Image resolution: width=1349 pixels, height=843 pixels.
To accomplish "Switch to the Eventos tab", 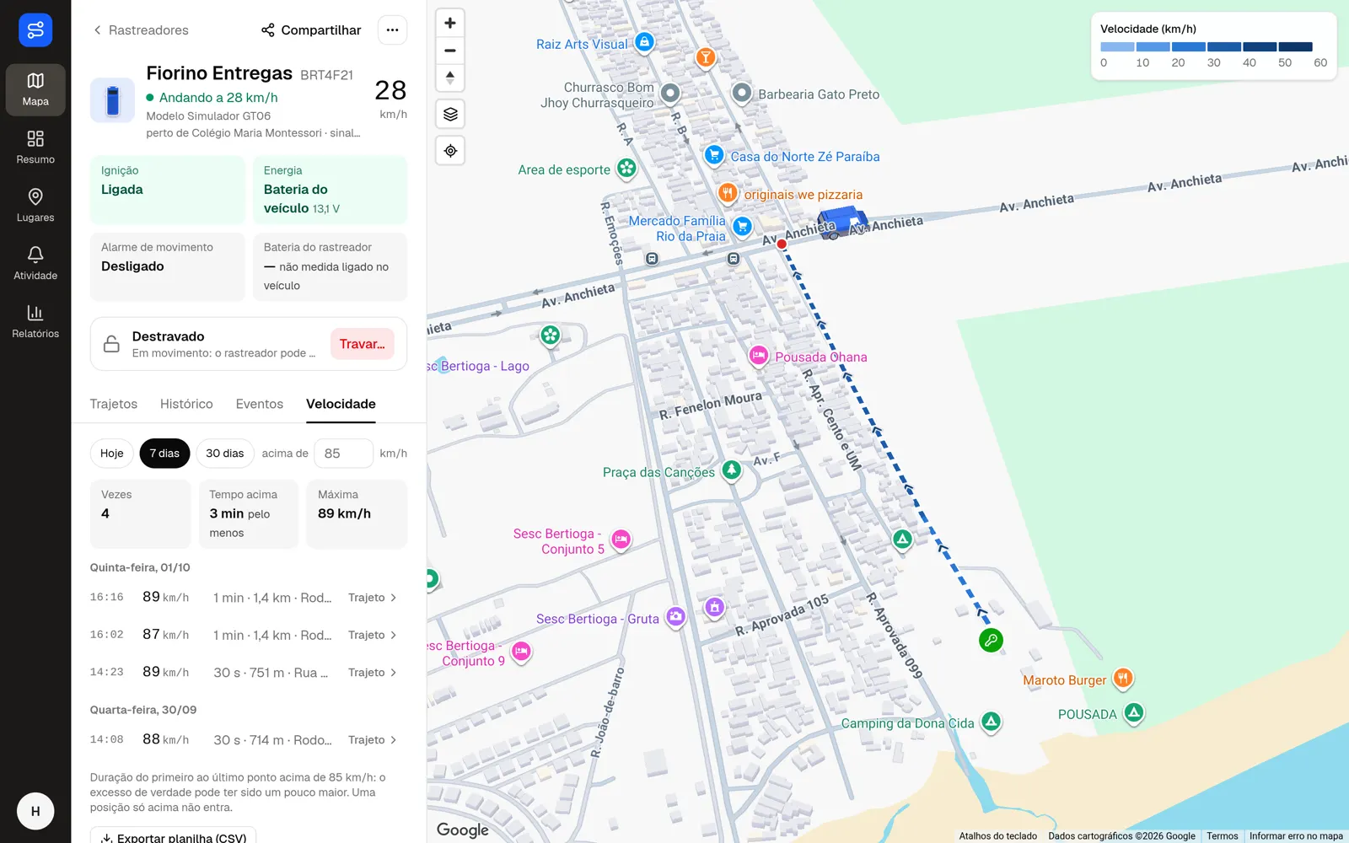I will (x=260, y=404).
